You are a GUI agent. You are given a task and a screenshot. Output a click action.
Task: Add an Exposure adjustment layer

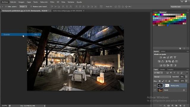click(x=171, y=57)
